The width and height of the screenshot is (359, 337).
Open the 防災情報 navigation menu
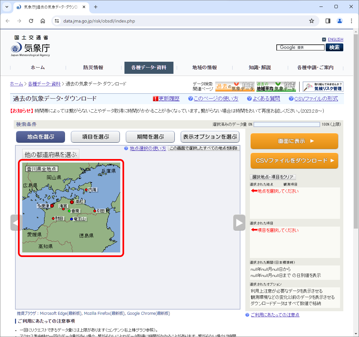point(93,68)
